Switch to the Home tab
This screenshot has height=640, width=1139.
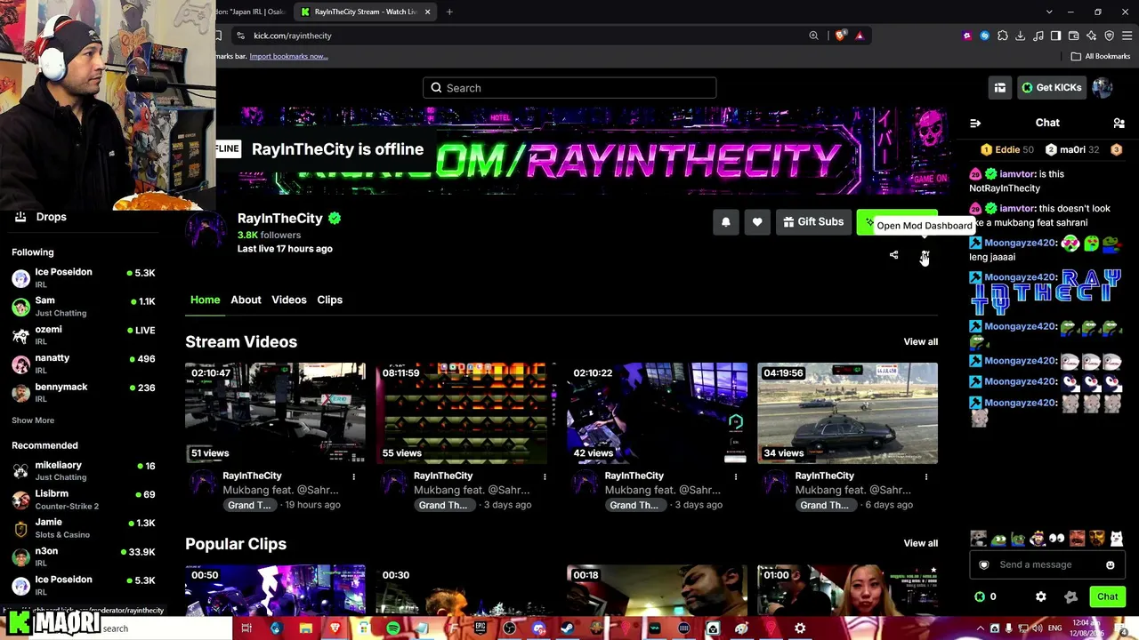tap(205, 300)
